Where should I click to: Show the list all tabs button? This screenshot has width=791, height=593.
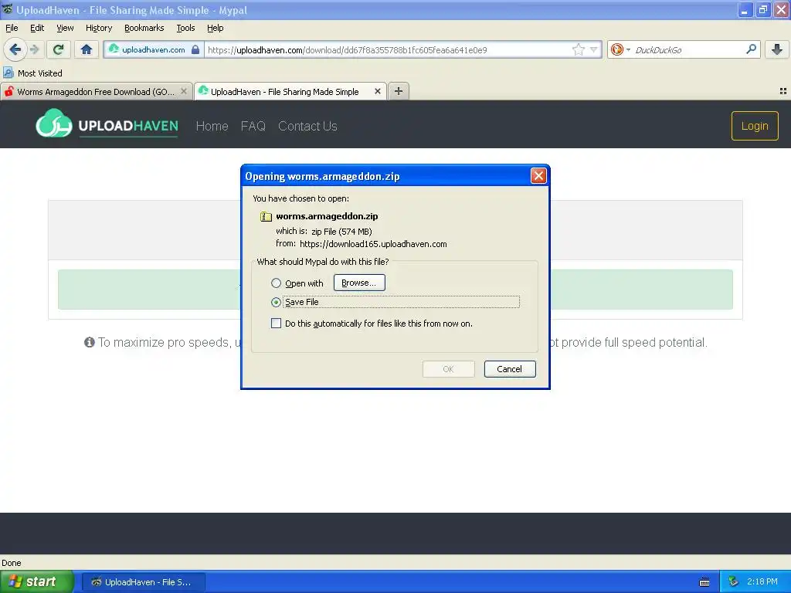[x=783, y=91]
